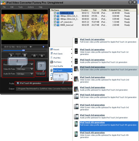Mute audio with the speaker icon
This screenshot has width=139, height=141.
[x=31, y=47]
